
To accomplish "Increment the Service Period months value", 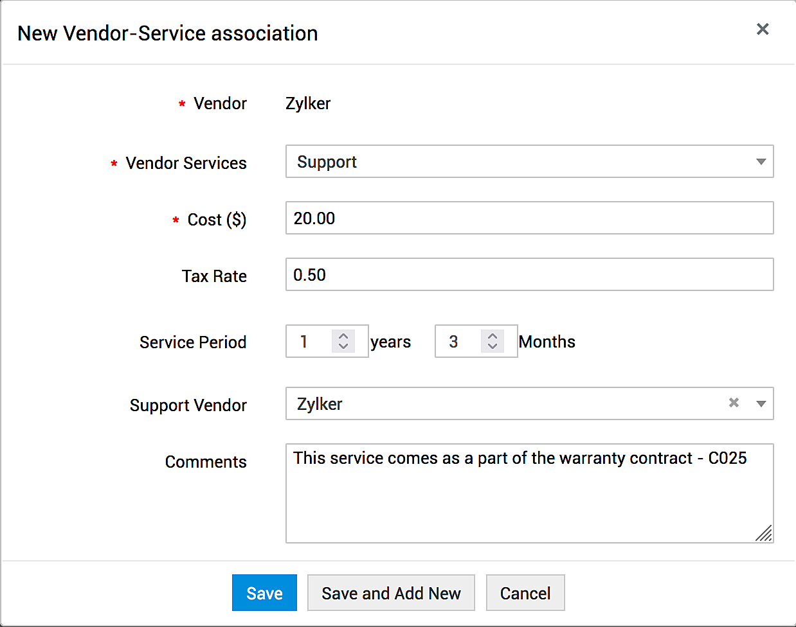I will tap(493, 336).
